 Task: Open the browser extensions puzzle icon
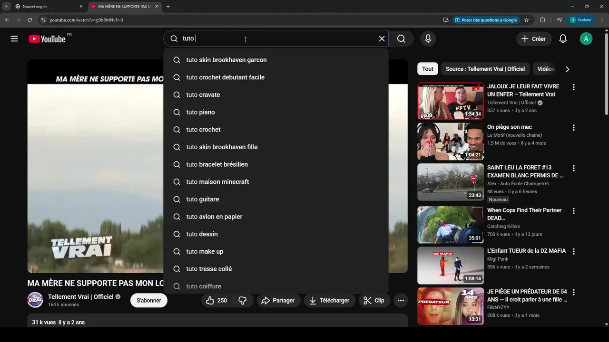coord(542,20)
